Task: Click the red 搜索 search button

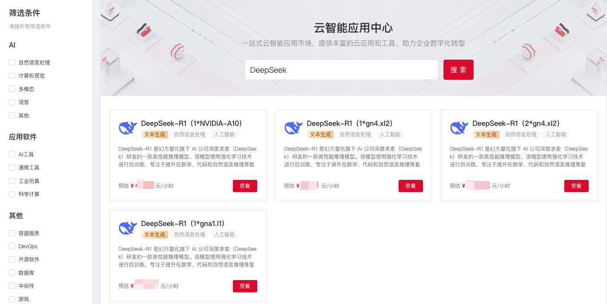Action: (458, 70)
